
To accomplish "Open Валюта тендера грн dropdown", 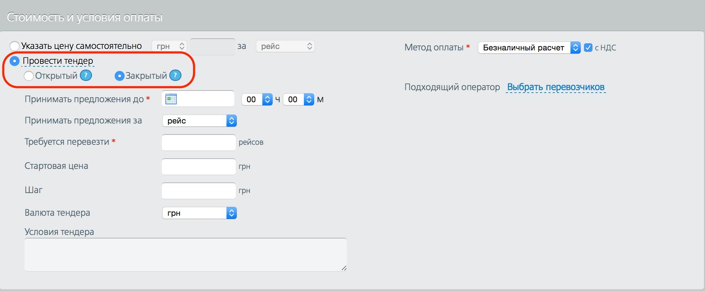I will coord(200,213).
